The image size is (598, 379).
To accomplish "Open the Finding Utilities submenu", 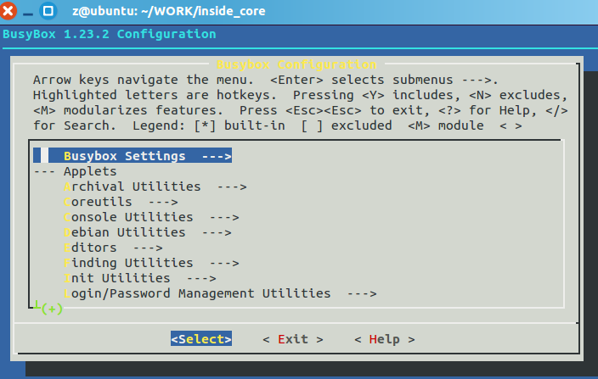I will click(151, 263).
